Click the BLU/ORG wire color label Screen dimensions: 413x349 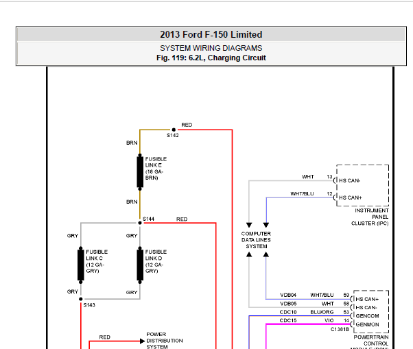point(322,312)
